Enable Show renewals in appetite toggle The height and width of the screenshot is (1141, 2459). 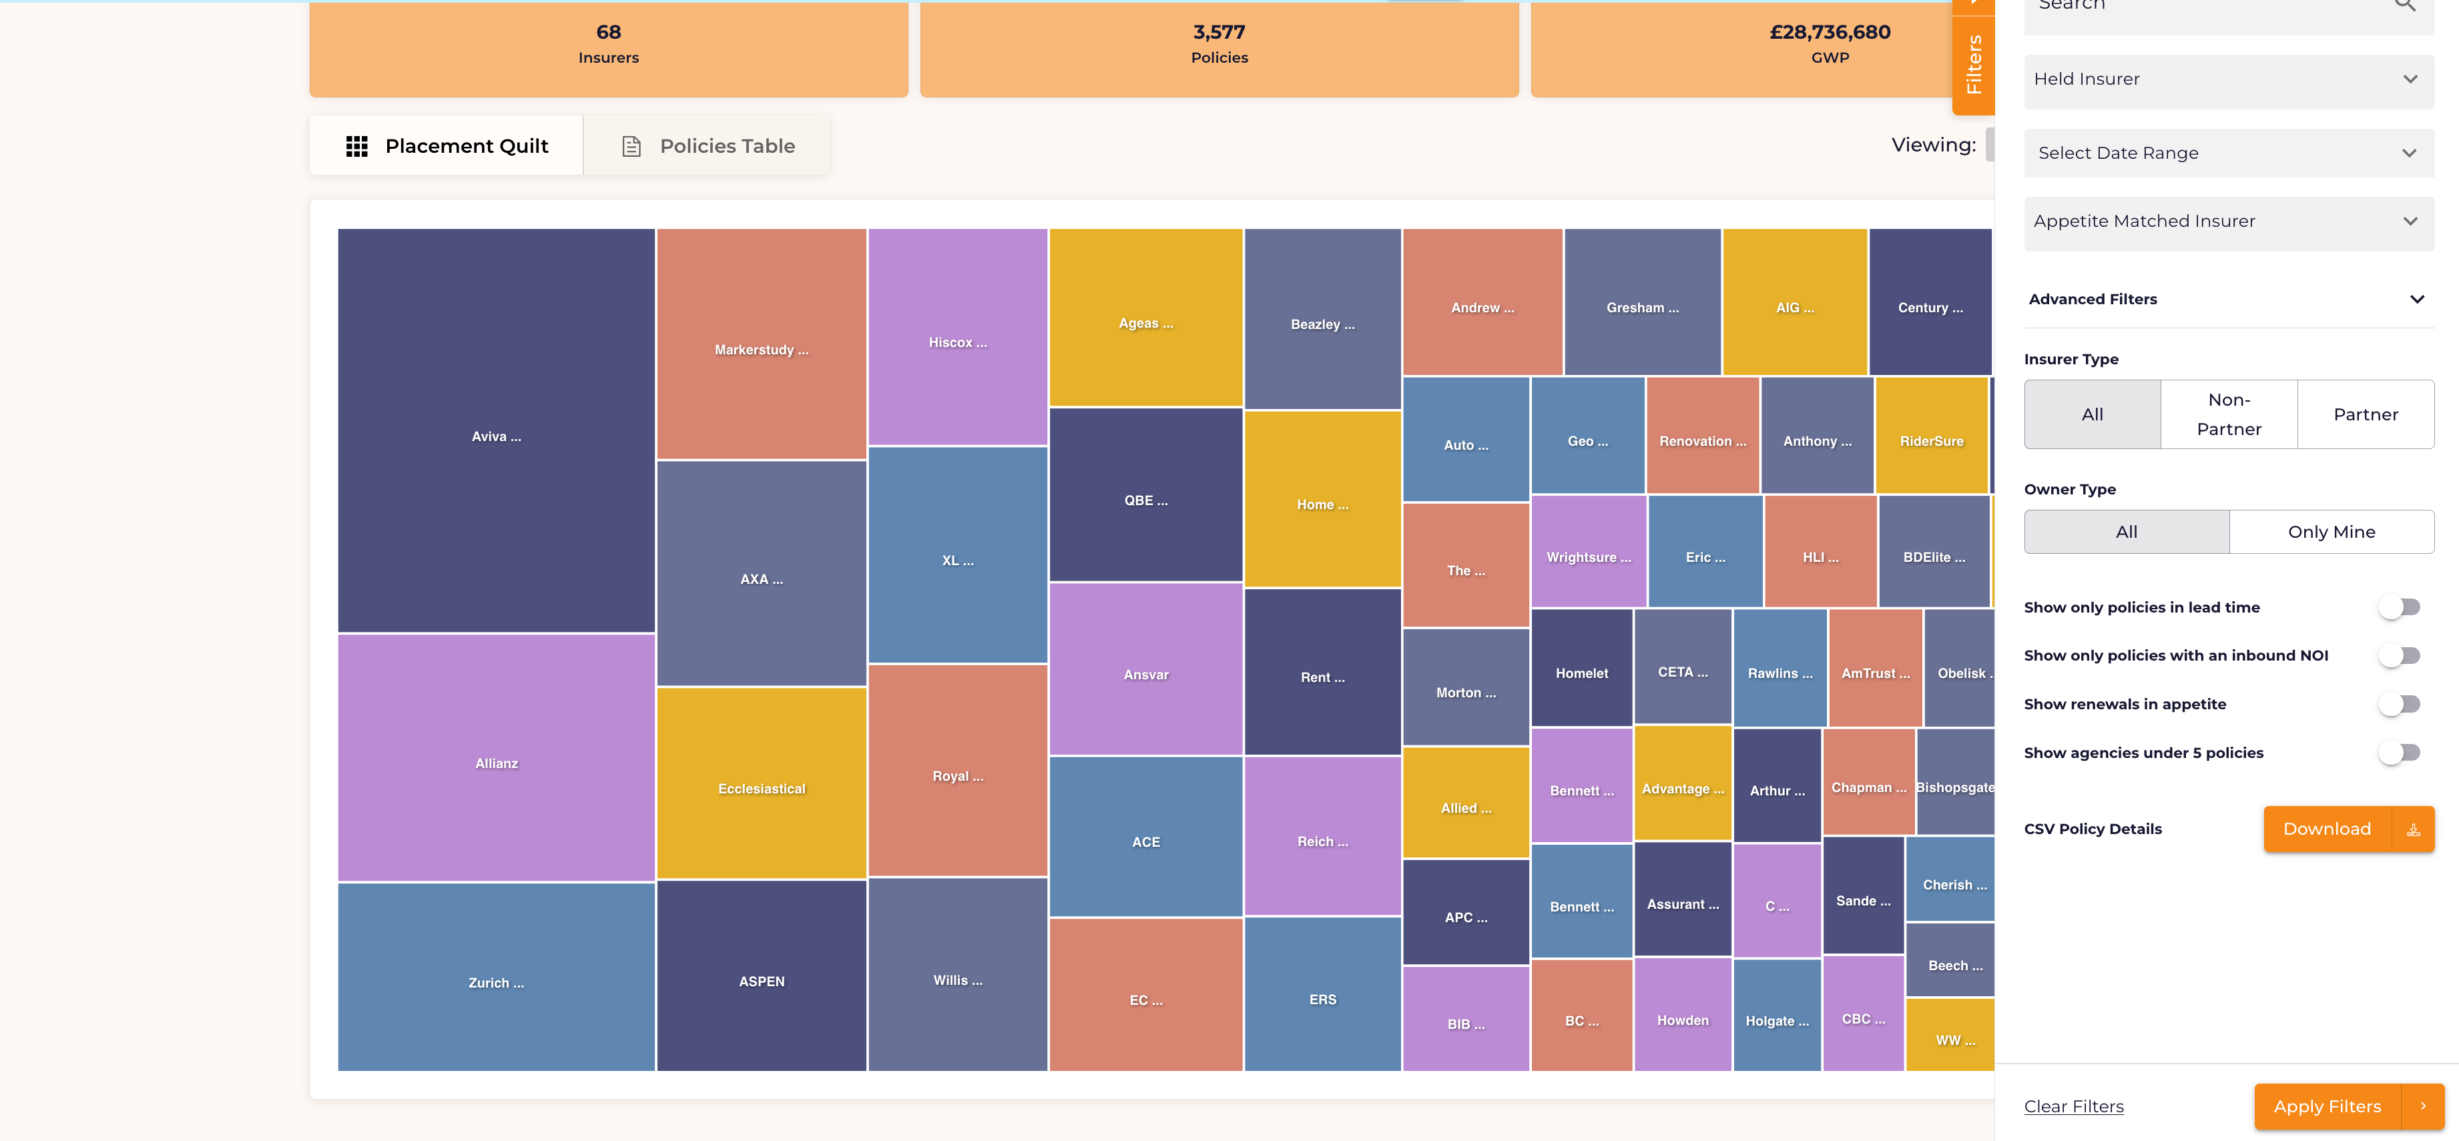(2400, 702)
